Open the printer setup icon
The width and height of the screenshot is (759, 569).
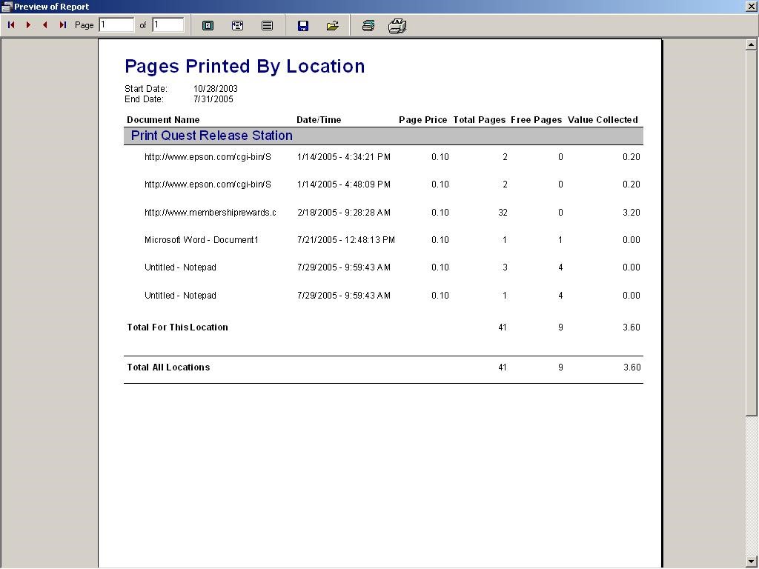coord(368,25)
